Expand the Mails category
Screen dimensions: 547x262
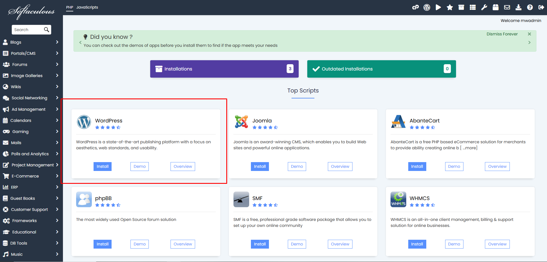[x=57, y=143]
